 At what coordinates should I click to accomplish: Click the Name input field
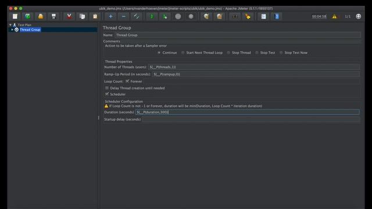[x=238, y=35]
